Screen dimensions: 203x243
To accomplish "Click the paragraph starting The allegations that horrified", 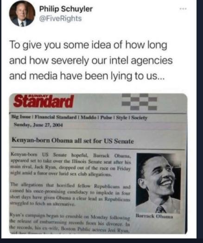I will [x=70, y=194].
